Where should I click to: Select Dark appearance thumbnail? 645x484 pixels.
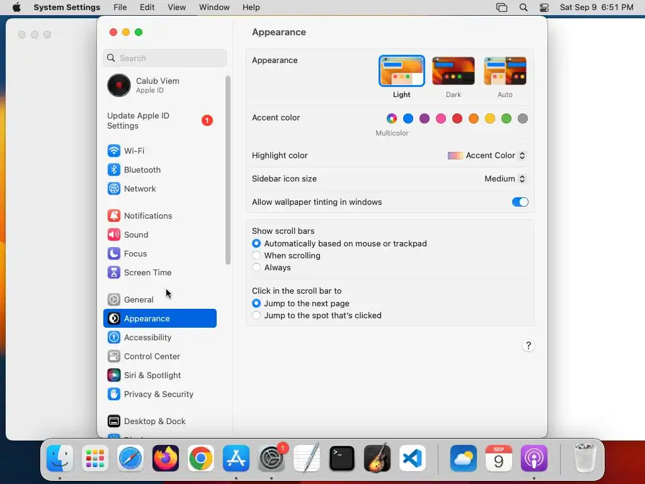coord(454,71)
